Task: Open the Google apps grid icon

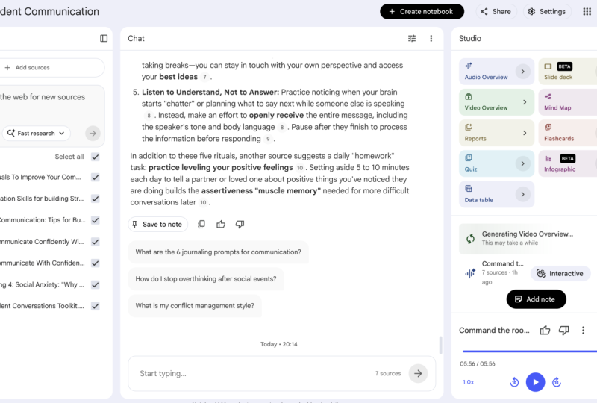Action: tap(587, 11)
